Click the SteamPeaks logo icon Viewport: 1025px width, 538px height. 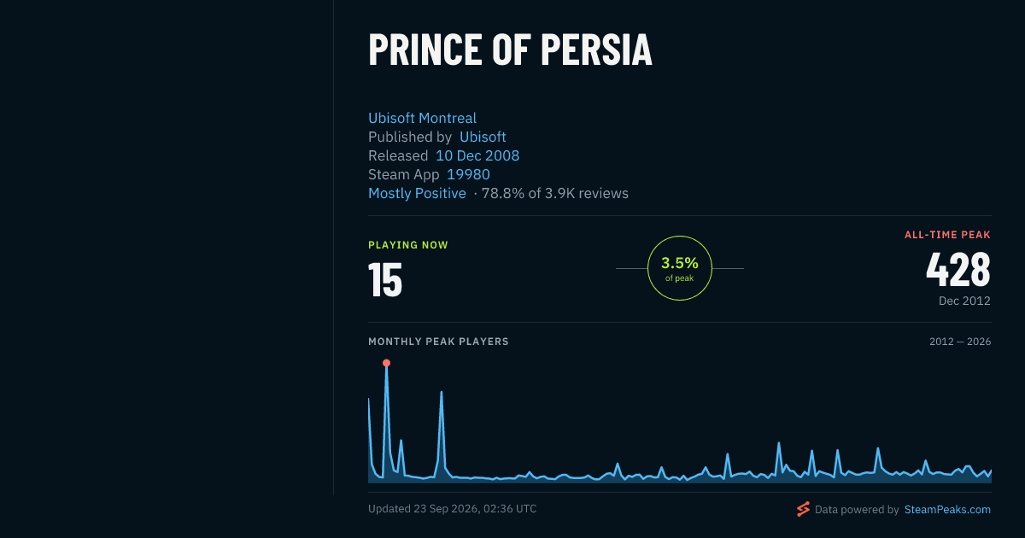pos(803,510)
